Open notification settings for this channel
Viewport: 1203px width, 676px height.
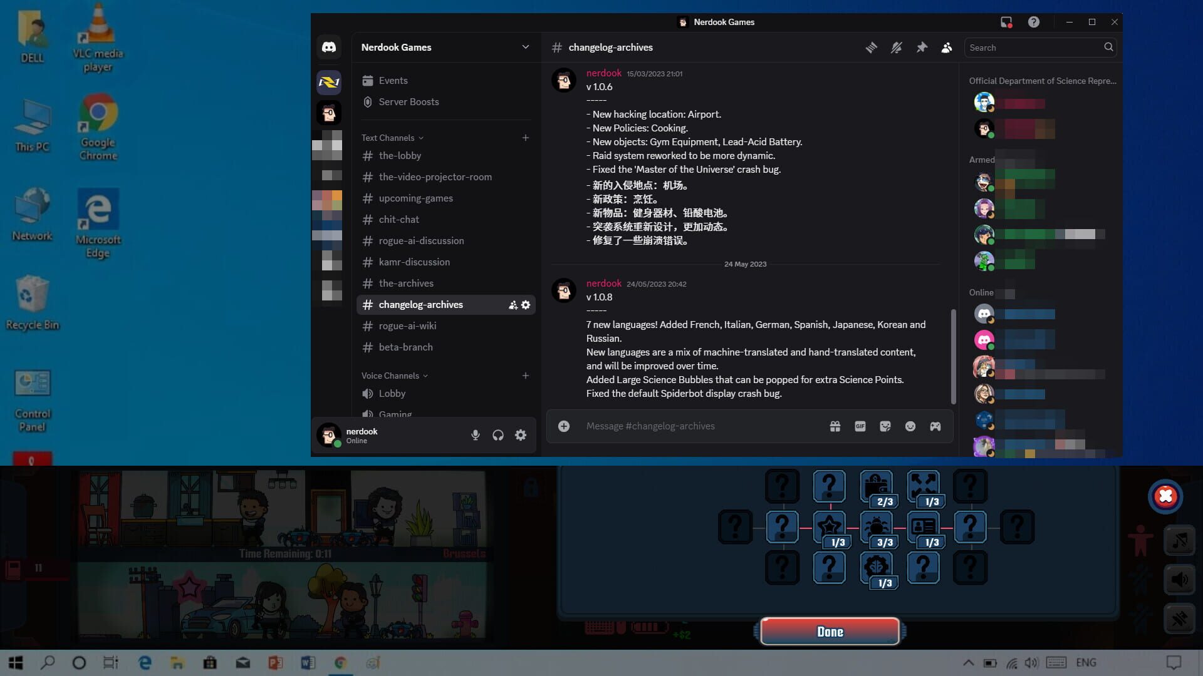pyautogui.click(x=897, y=47)
